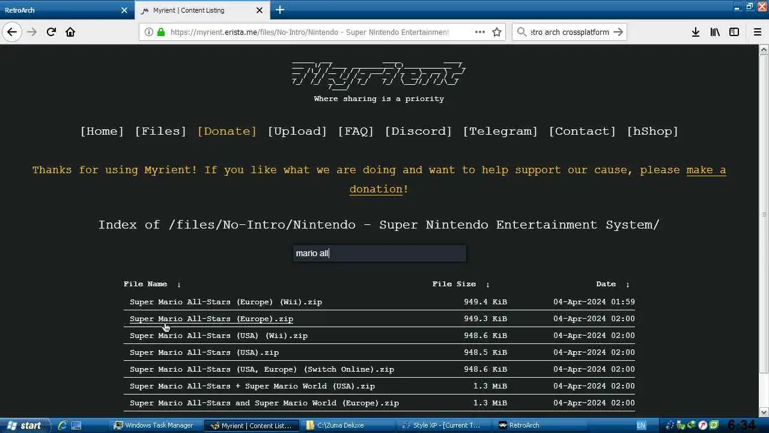Screen dimensions: 769x433
Task: Click the green padlock security icon
Action: 161,32
